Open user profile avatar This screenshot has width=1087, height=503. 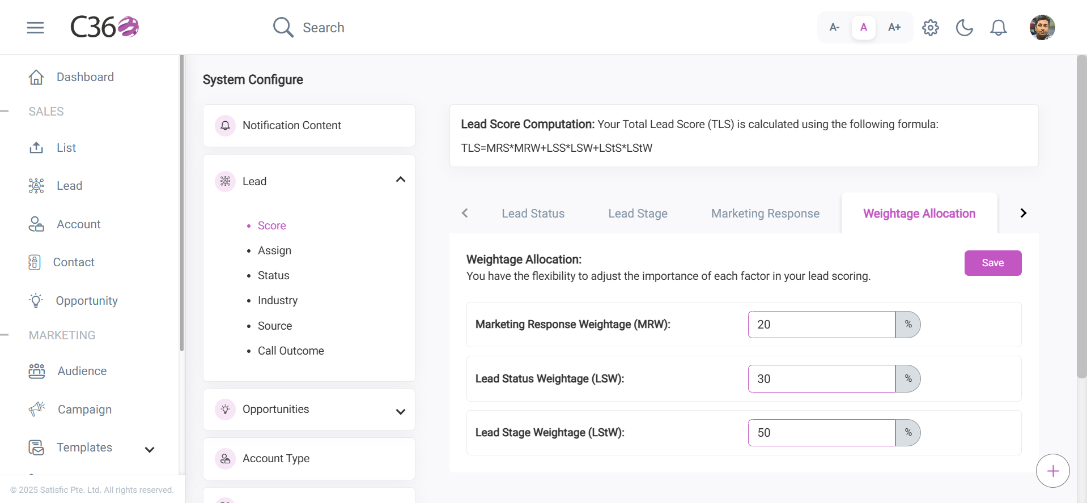point(1042,27)
